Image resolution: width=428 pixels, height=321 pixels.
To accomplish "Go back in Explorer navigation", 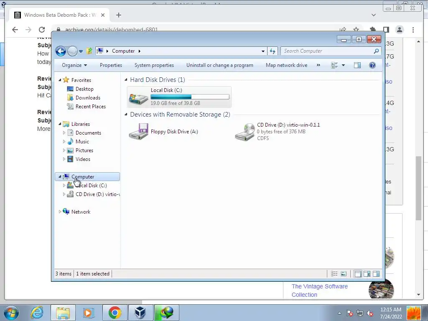I will [x=61, y=51].
